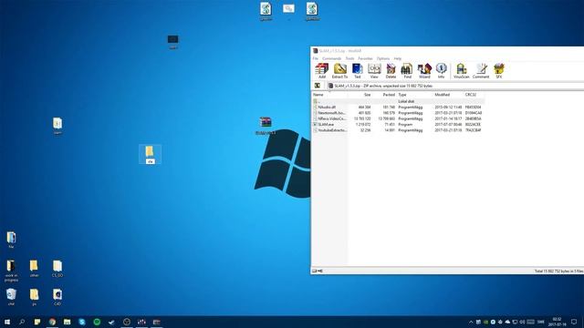584x328 pixels.
Task: Select the SLAM.exe file row
Action: point(398,125)
